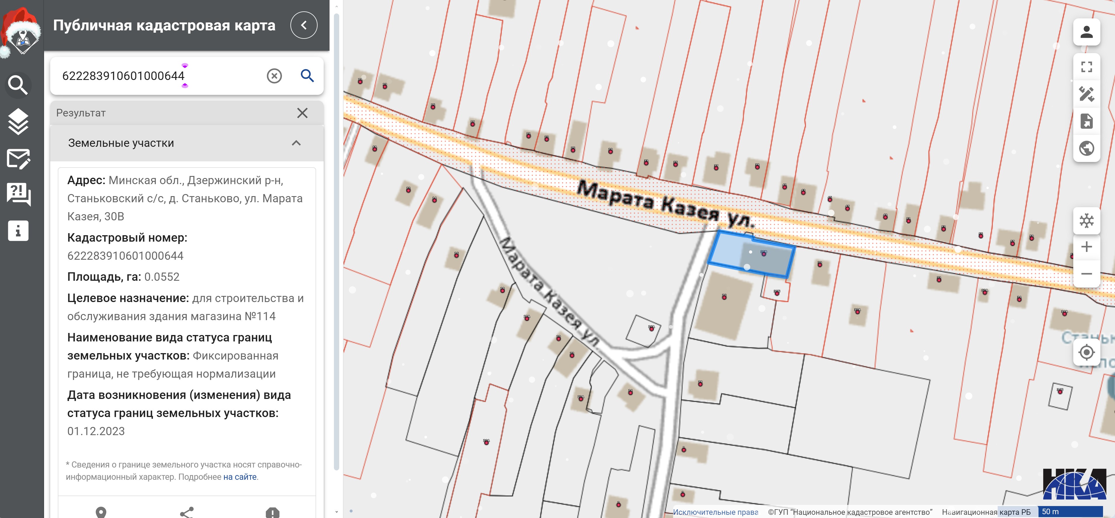Open the Исключительные права link
This screenshot has width=1115, height=518.
click(x=715, y=512)
